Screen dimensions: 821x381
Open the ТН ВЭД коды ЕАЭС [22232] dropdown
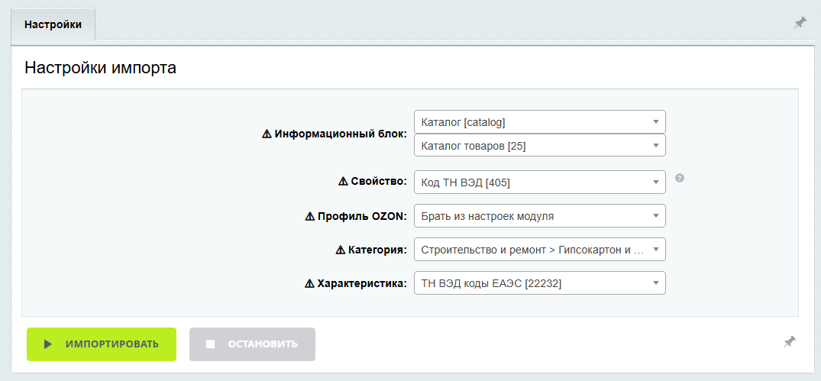540,283
